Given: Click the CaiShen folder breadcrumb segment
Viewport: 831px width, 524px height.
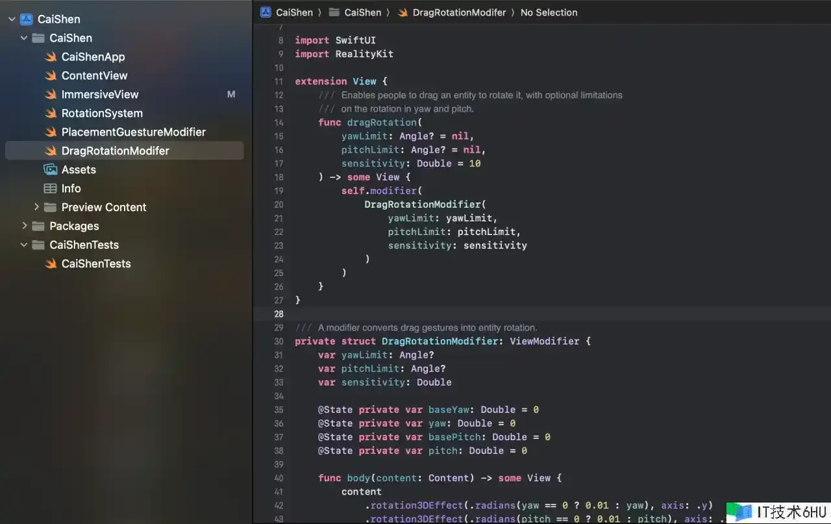Looking at the screenshot, I should pos(362,12).
